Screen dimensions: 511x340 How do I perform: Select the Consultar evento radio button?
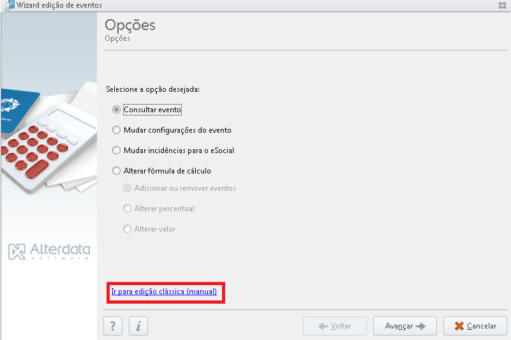(x=116, y=110)
